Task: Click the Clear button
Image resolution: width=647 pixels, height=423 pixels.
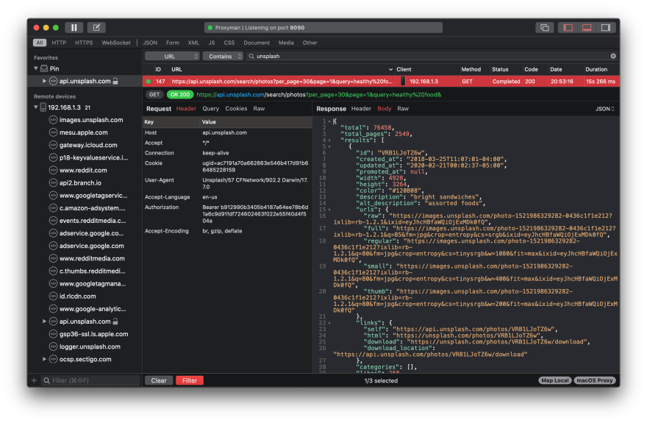Action: tap(159, 380)
